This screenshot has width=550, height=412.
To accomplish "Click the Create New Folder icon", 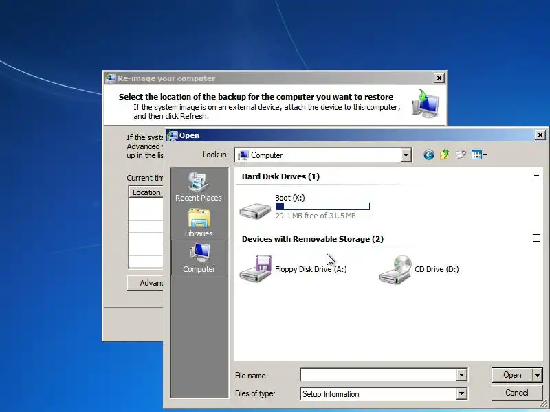I will [461, 154].
